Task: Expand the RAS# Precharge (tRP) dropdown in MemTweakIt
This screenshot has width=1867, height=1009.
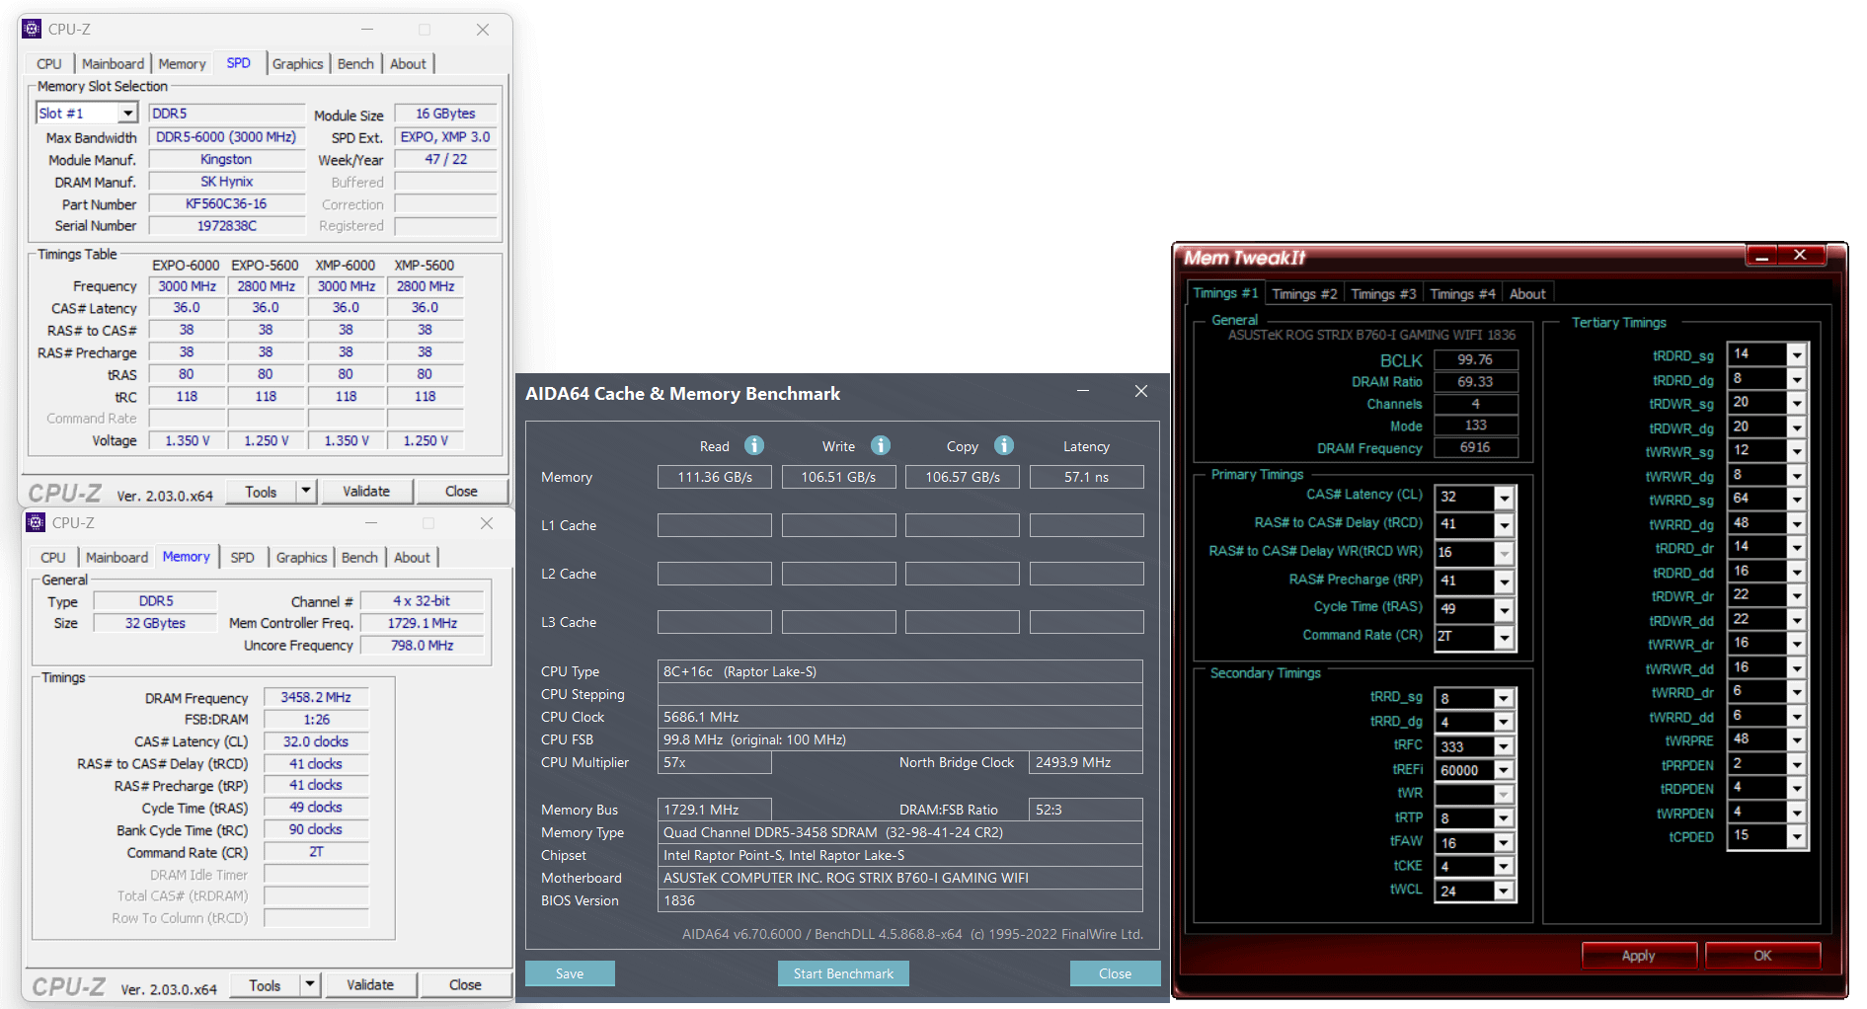Action: pos(1504,581)
